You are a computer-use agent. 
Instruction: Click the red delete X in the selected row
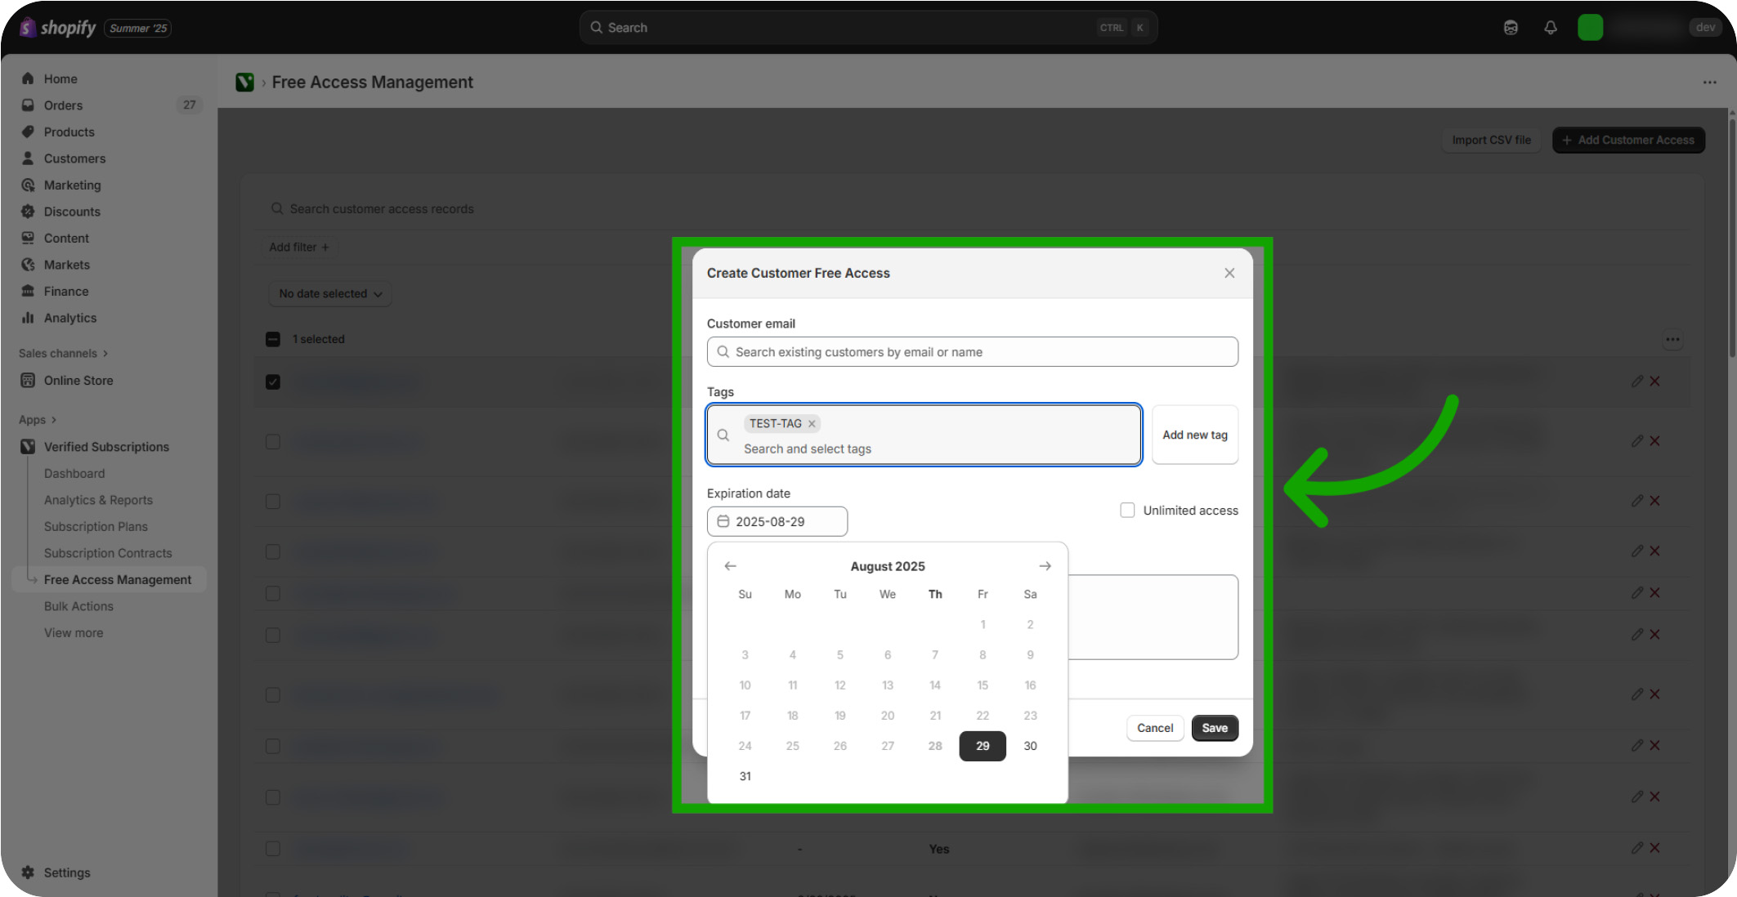click(x=1654, y=382)
